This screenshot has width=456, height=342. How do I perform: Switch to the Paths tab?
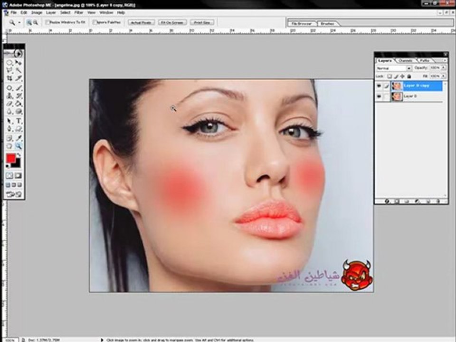425,60
